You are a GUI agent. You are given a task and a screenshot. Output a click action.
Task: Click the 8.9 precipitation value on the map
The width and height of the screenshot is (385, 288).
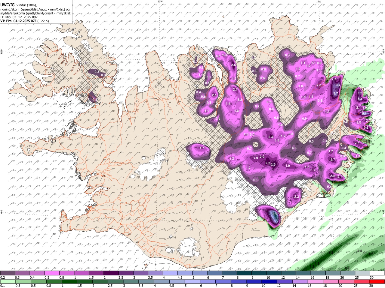coord(275,214)
